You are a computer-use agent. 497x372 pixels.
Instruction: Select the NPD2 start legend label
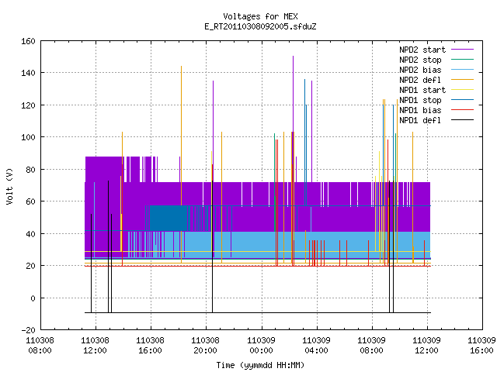click(x=422, y=50)
